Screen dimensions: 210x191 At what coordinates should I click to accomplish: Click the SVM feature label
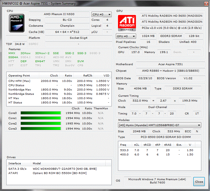(81, 61)
